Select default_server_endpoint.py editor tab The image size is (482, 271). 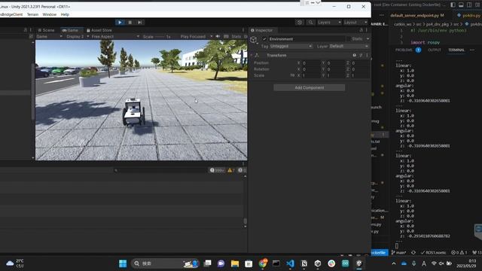pyautogui.click(x=416, y=15)
